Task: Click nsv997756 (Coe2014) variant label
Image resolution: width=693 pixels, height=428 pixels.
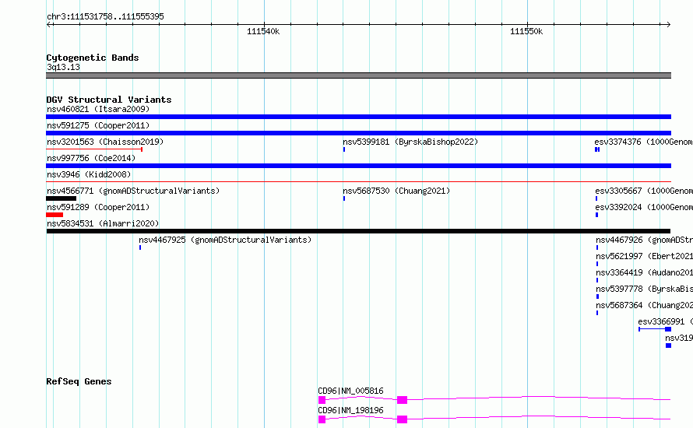Action: [x=91, y=158]
